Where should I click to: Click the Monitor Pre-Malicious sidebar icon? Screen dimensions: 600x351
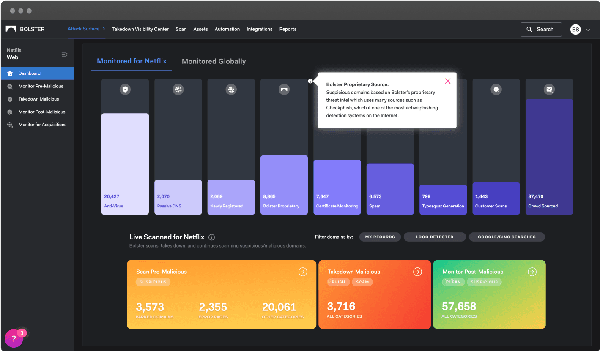(x=10, y=86)
